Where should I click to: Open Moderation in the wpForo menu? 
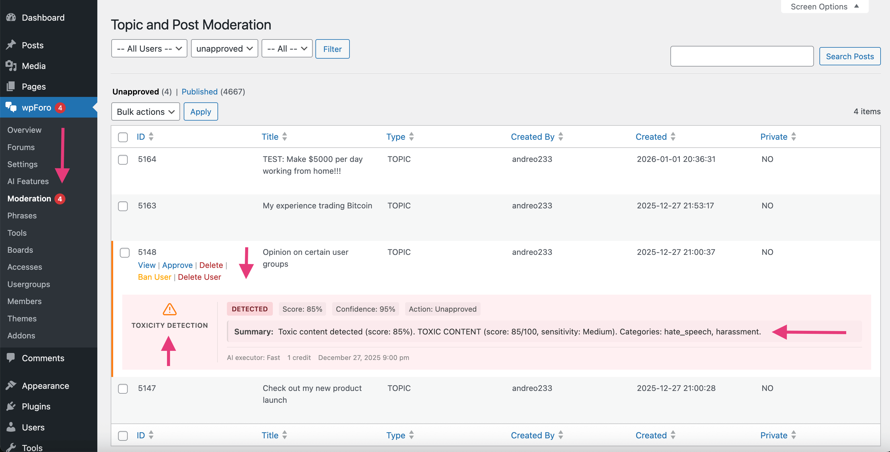tap(29, 198)
